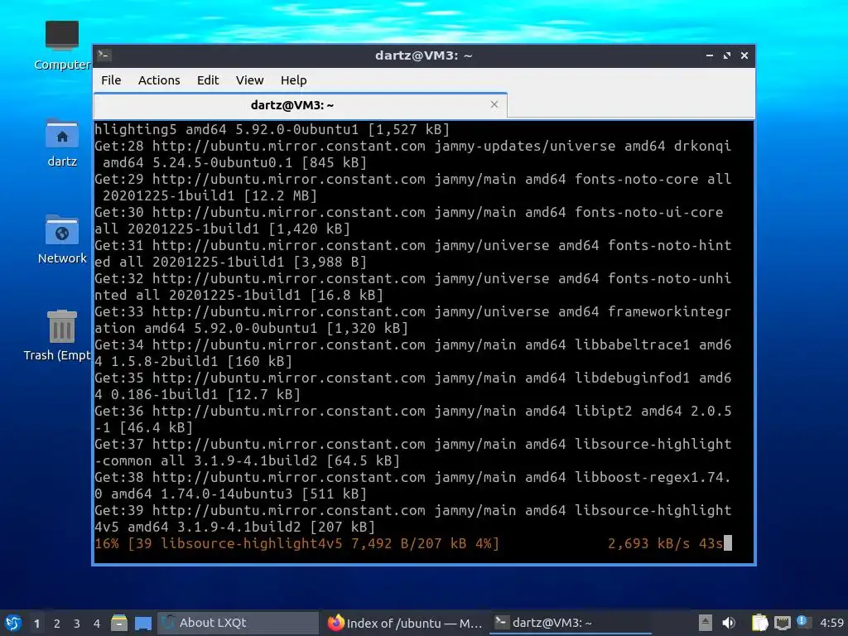Open the terminal's Edit menu
Image resolution: width=848 pixels, height=636 pixels.
click(x=208, y=80)
